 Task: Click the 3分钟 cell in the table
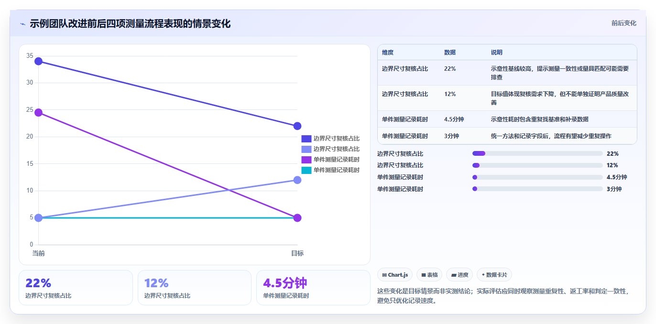(x=451, y=136)
